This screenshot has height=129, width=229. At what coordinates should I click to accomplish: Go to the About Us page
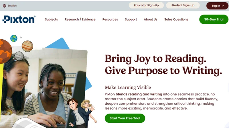(151, 19)
